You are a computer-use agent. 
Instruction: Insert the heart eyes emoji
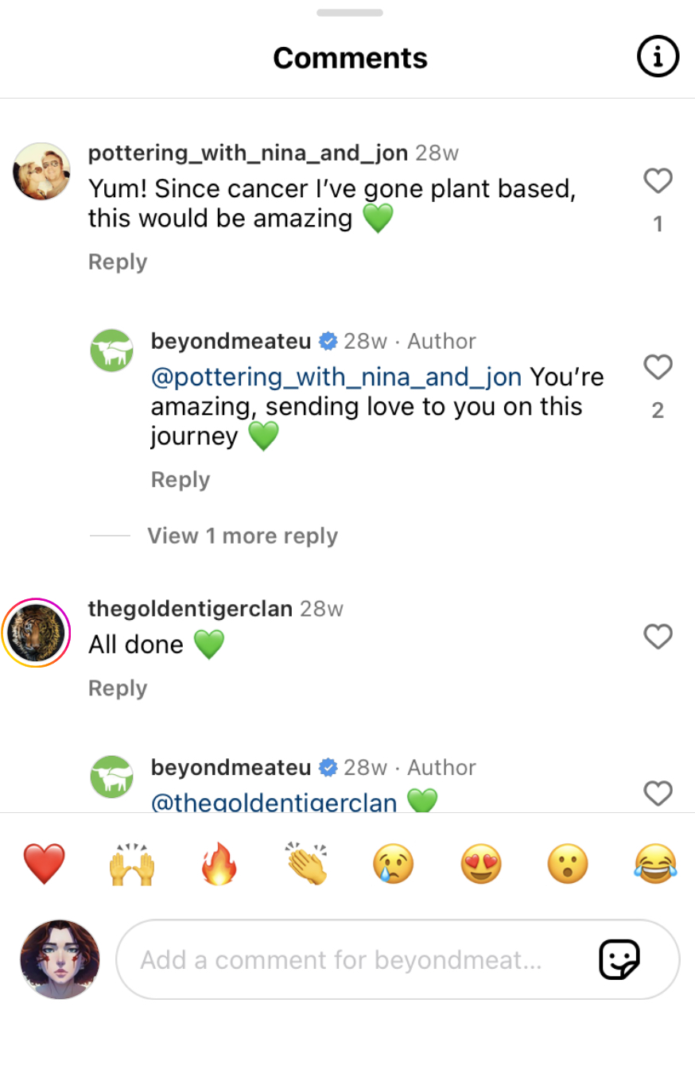coord(481,864)
